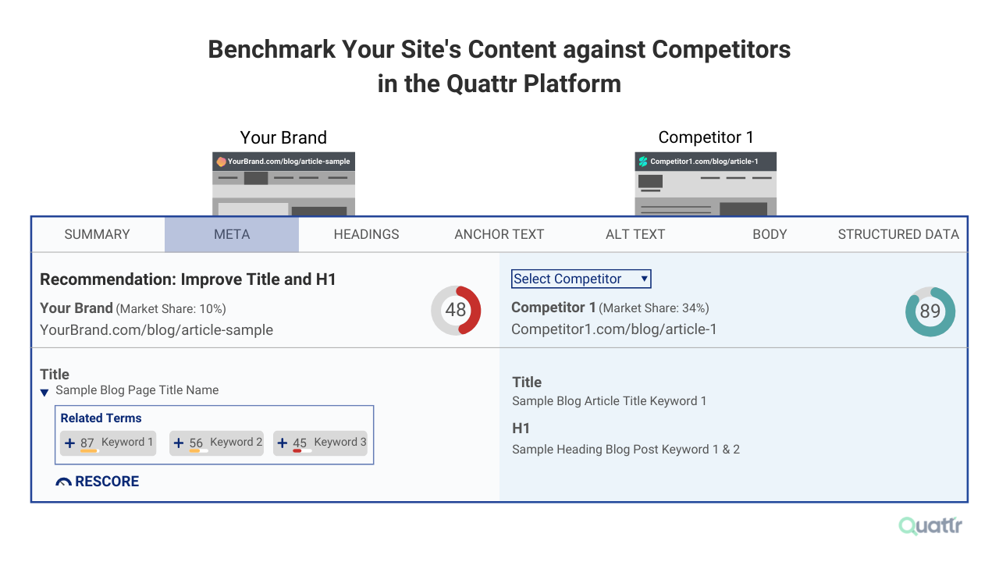Open the SUMMARY tab
This screenshot has width=999, height=562.
(98, 234)
